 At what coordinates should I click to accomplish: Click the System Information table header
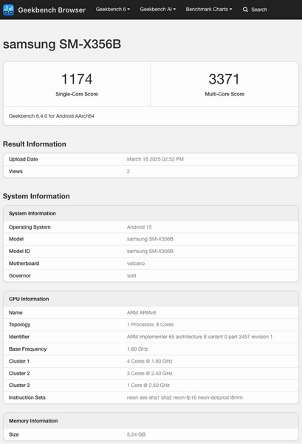tap(151, 214)
